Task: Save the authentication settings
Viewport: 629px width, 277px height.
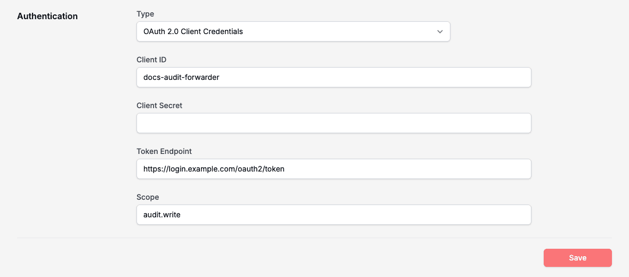Action: (578, 258)
